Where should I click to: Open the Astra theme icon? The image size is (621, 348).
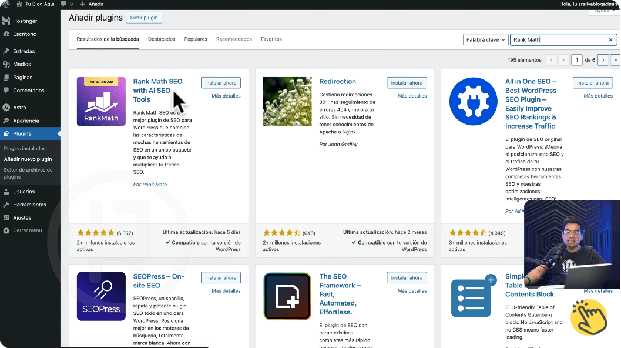click(x=6, y=108)
